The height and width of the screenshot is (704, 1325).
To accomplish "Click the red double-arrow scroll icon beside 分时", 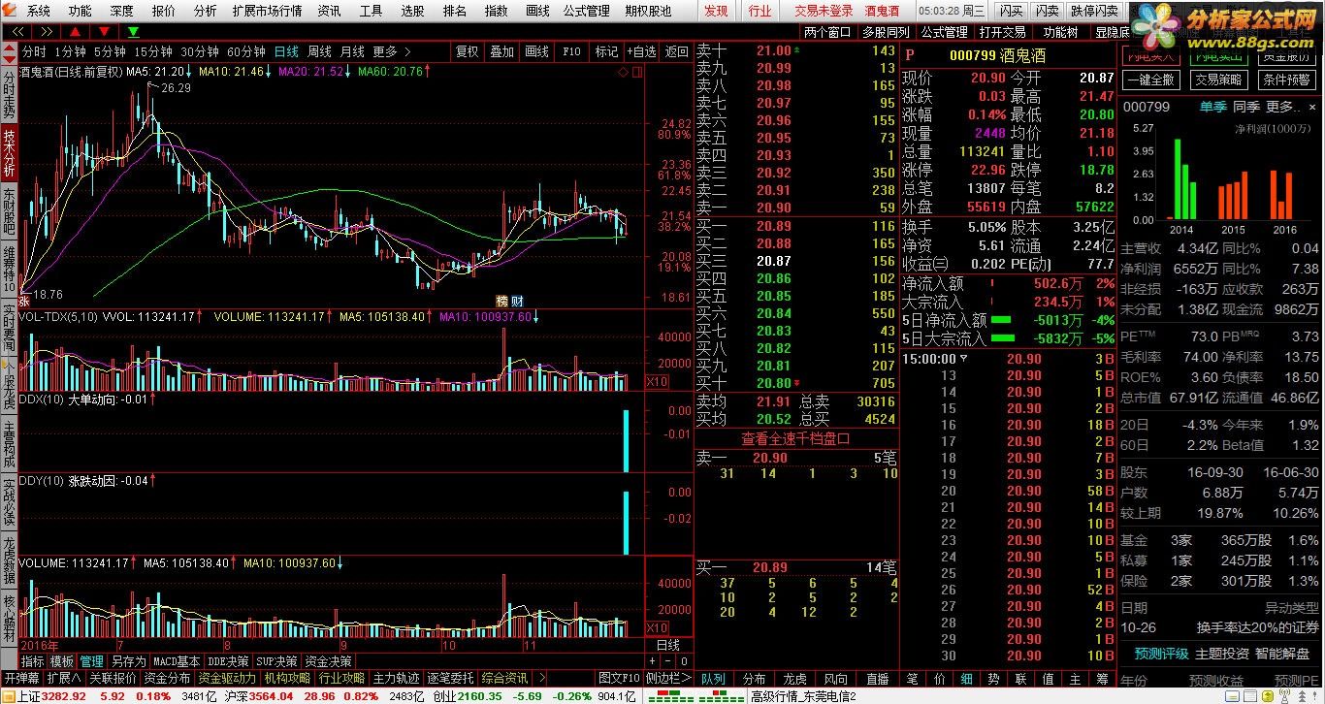I will point(9,51).
